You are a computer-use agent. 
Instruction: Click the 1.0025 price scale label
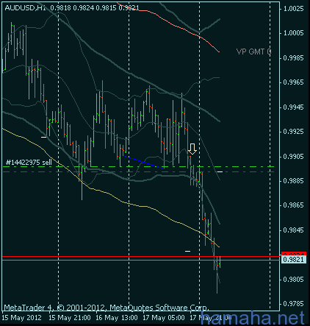[294, 9]
